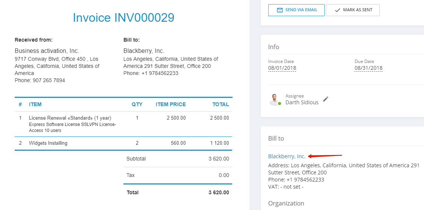Change the invoice date 08/01/2018
This screenshot has width=424, height=210.
[282, 68]
